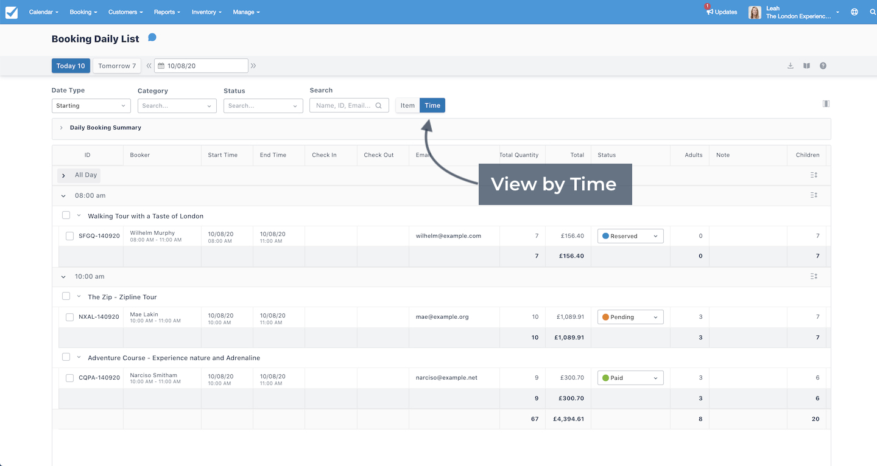Click email wilhelm@example.com
The height and width of the screenshot is (466, 877).
(449, 236)
